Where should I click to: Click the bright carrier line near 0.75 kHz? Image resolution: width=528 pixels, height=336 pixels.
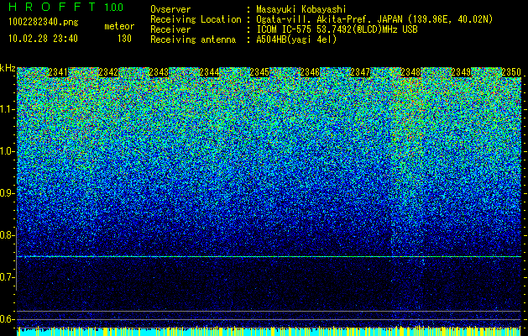[269, 257]
